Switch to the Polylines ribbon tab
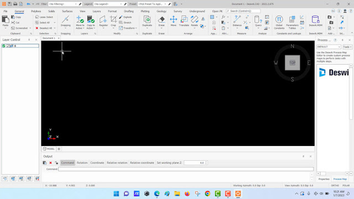This screenshot has width=354, height=199. coord(36,11)
